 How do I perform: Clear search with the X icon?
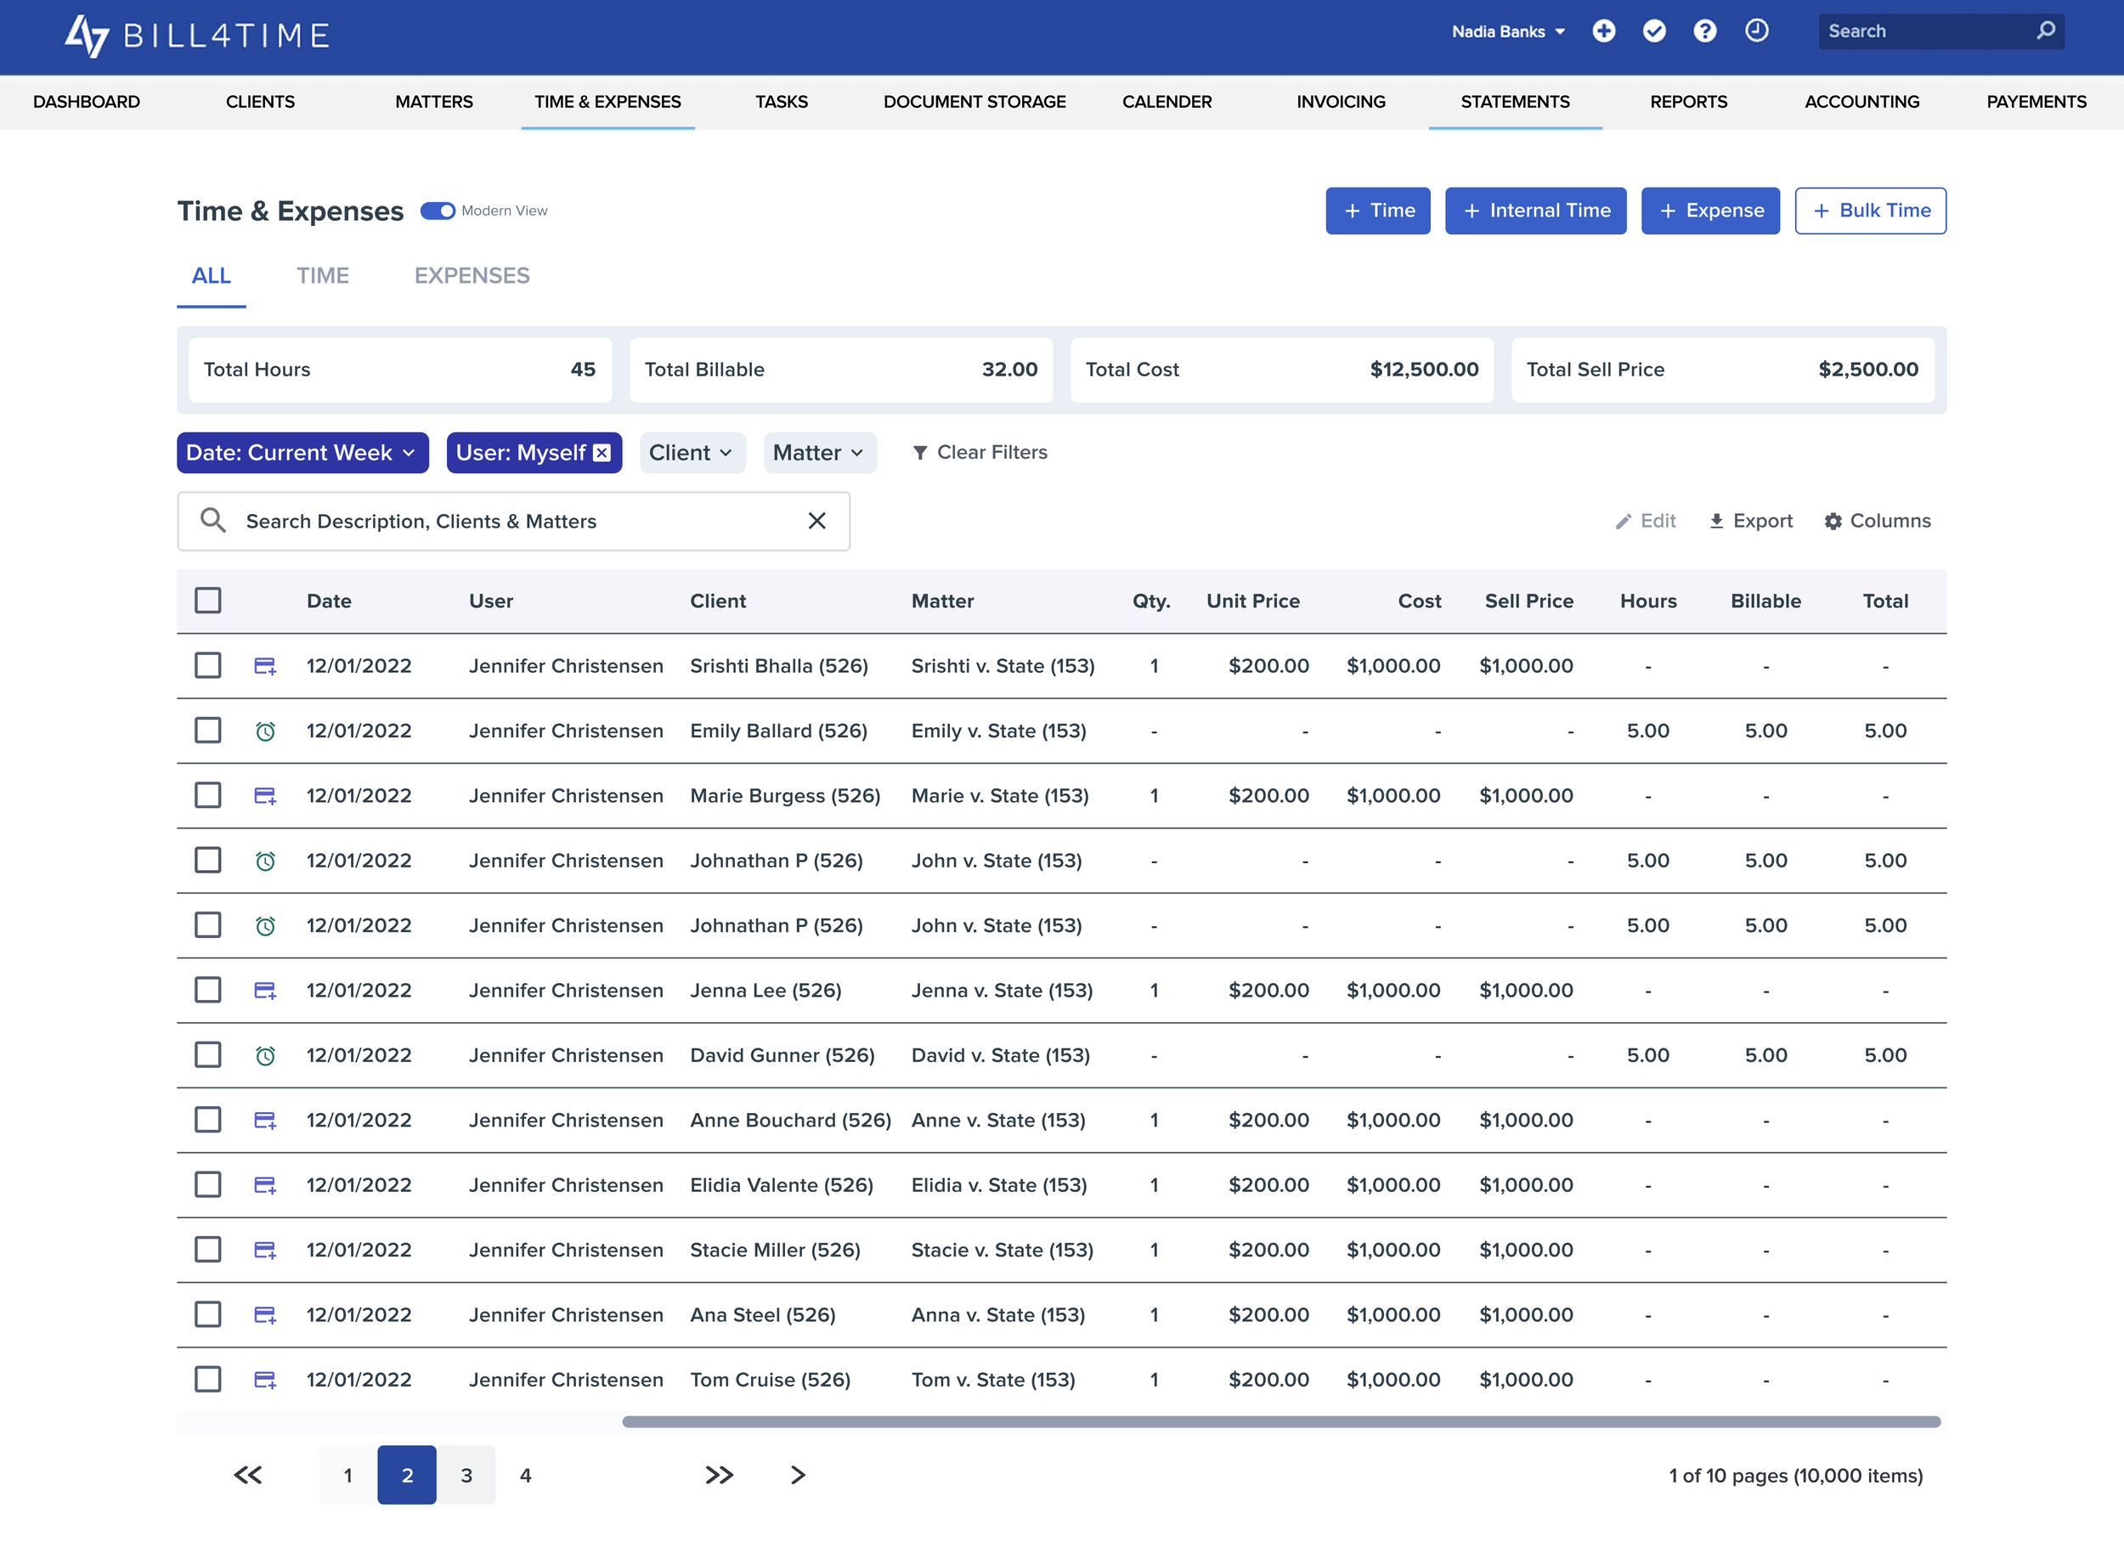tap(816, 521)
